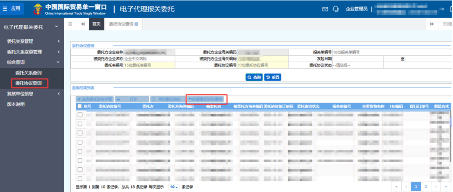Click the tab scroll-left double arrow
This screenshot has width=453, height=192.
[x=83, y=24]
